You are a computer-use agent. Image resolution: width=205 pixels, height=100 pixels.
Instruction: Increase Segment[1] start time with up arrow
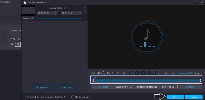(56, 12)
